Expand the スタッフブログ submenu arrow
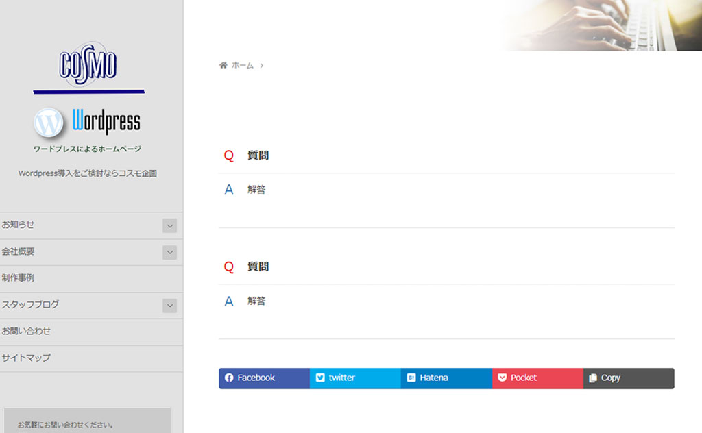Viewport: 702px width, 433px height. click(x=169, y=306)
